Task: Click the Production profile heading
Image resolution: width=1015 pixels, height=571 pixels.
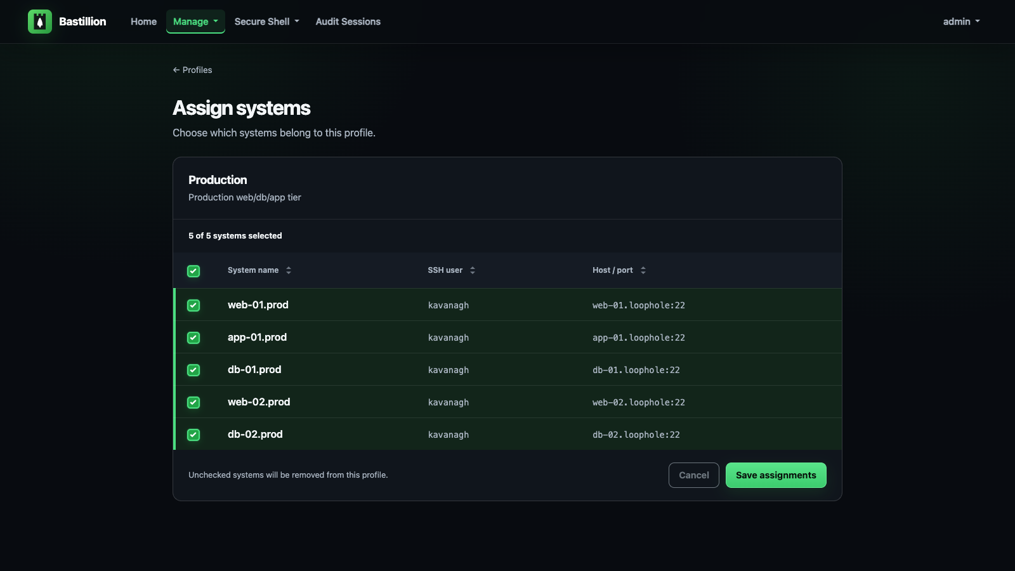Action: [x=218, y=180]
